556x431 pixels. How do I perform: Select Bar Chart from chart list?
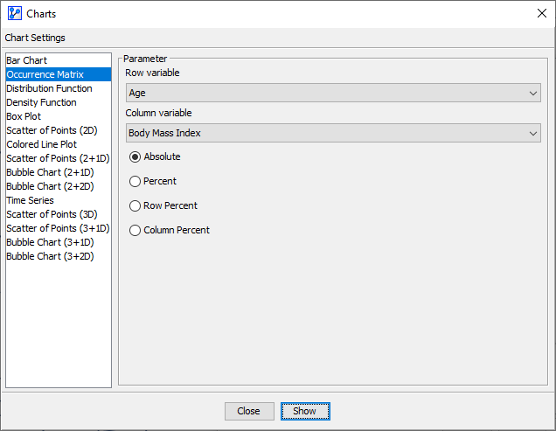point(27,60)
